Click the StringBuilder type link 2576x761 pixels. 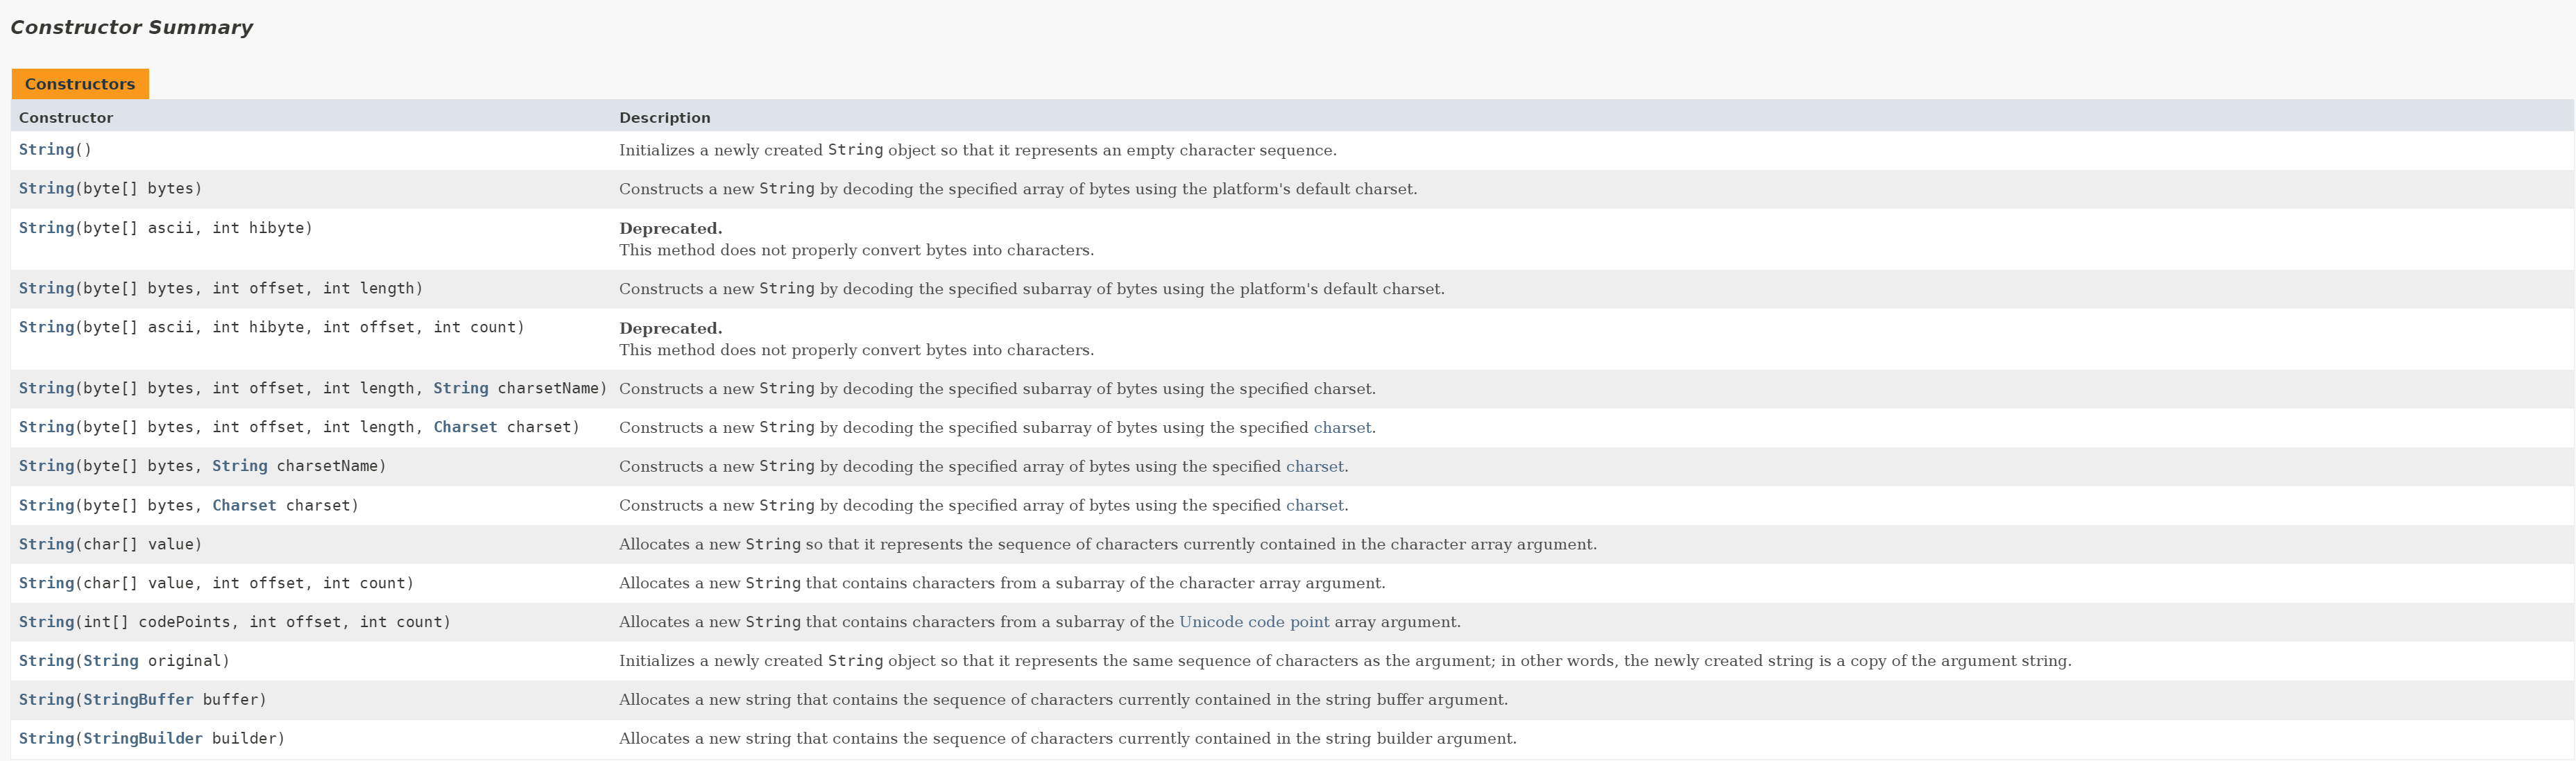tap(143, 738)
